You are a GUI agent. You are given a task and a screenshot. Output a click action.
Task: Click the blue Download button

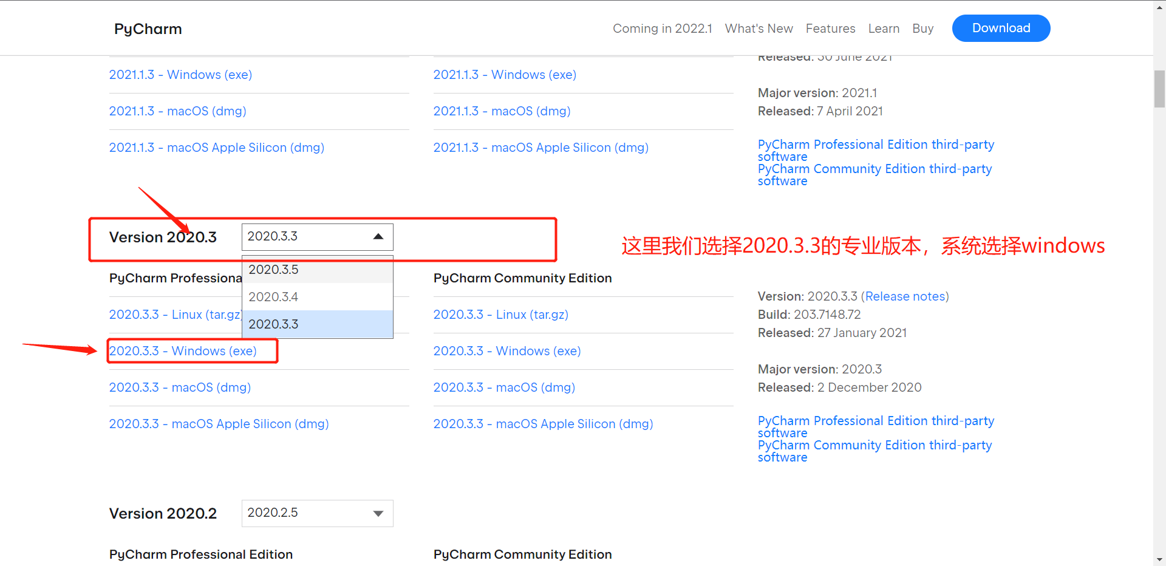(x=1001, y=29)
